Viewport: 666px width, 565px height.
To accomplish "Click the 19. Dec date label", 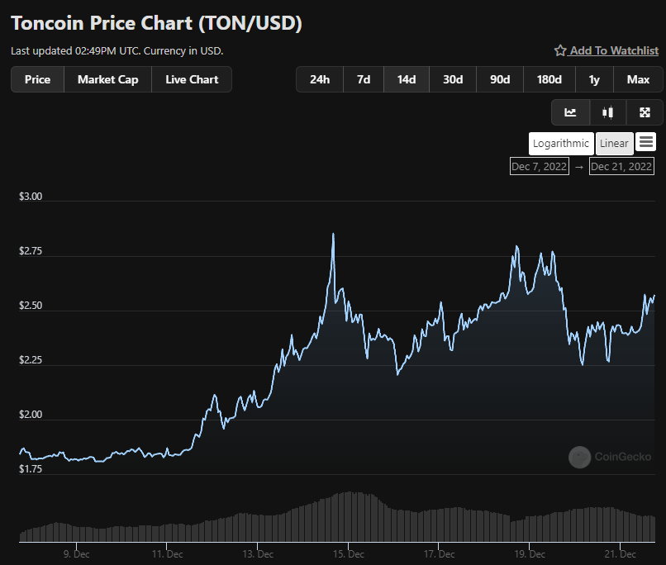I will pos(530,554).
